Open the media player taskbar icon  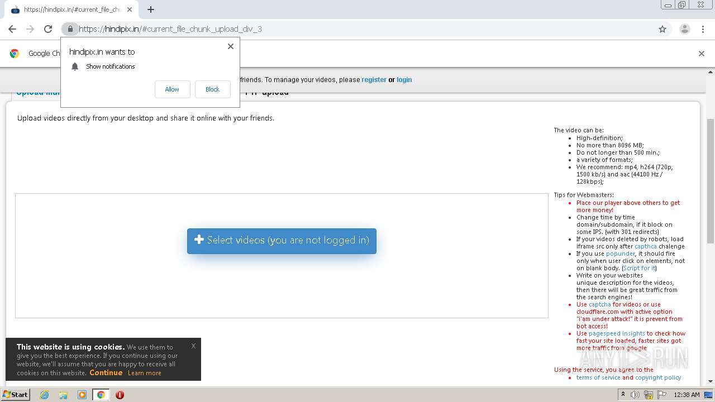[x=82, y=395]
